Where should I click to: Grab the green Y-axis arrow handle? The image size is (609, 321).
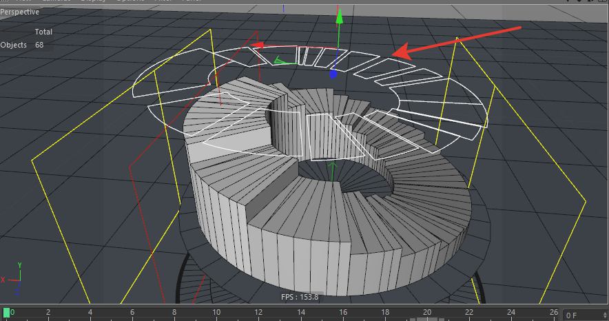click(340, 16)
